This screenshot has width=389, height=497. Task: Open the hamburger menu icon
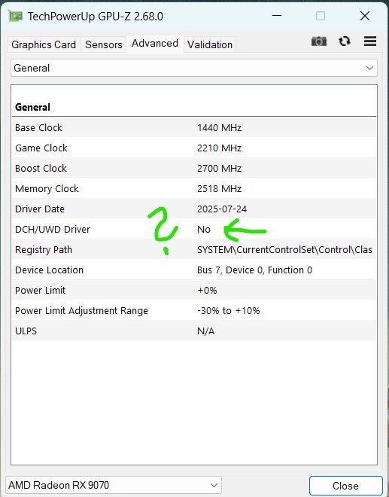pyautogui.click(x=370, y=41)
